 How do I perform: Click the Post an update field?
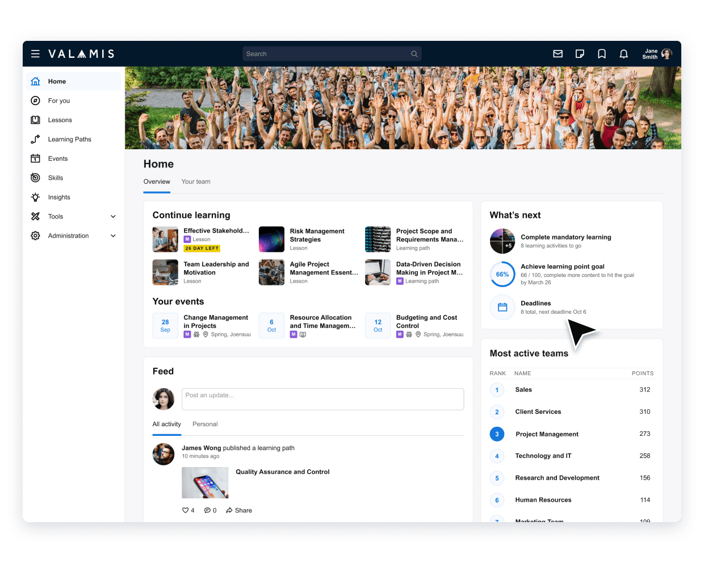coord(322,399)
